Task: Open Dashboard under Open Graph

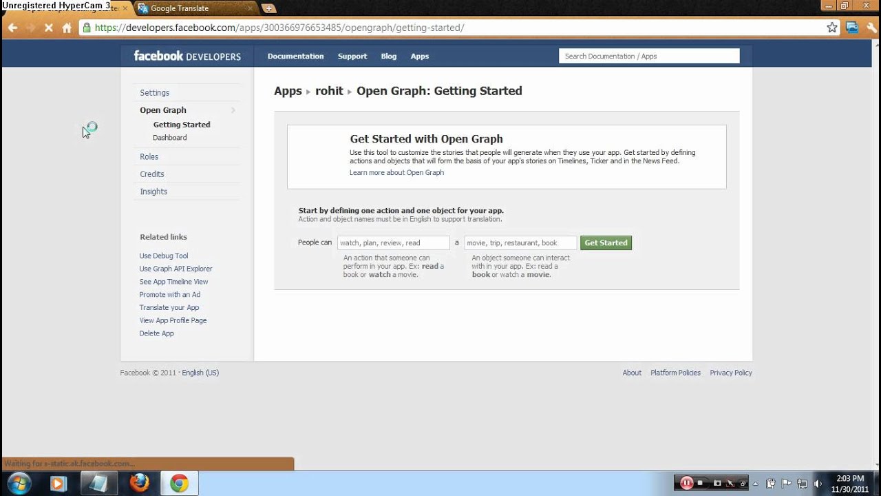Action: click(x=170, y=138)
